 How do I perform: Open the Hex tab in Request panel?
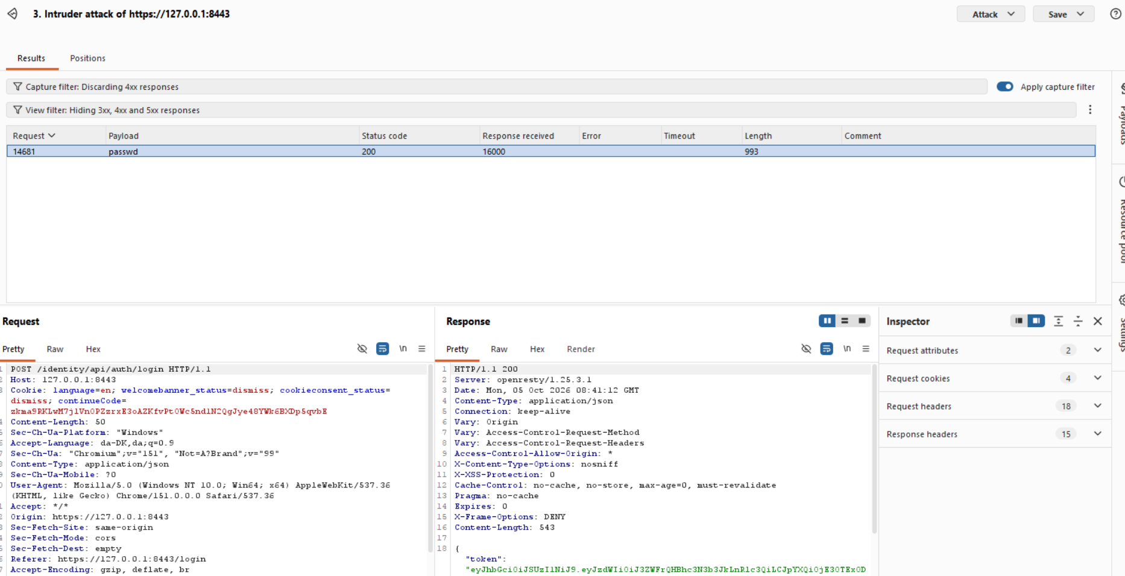93,349
